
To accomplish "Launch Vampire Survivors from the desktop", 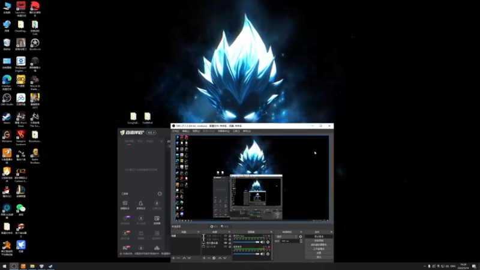I will click(21, 137).
